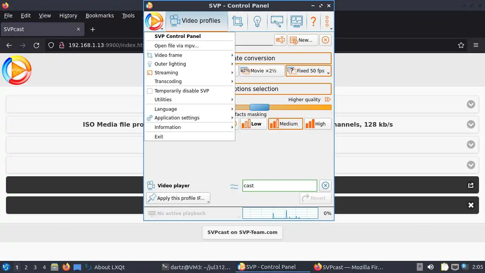This screenshot has width=485, height=273.
Task: Select Medium artifacts masking level
Action: coord(285,124)
